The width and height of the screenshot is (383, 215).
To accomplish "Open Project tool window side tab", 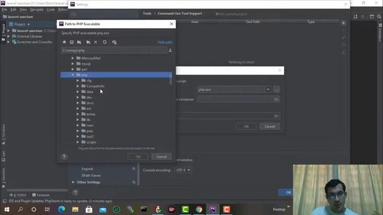I will (x=4, y=32).
